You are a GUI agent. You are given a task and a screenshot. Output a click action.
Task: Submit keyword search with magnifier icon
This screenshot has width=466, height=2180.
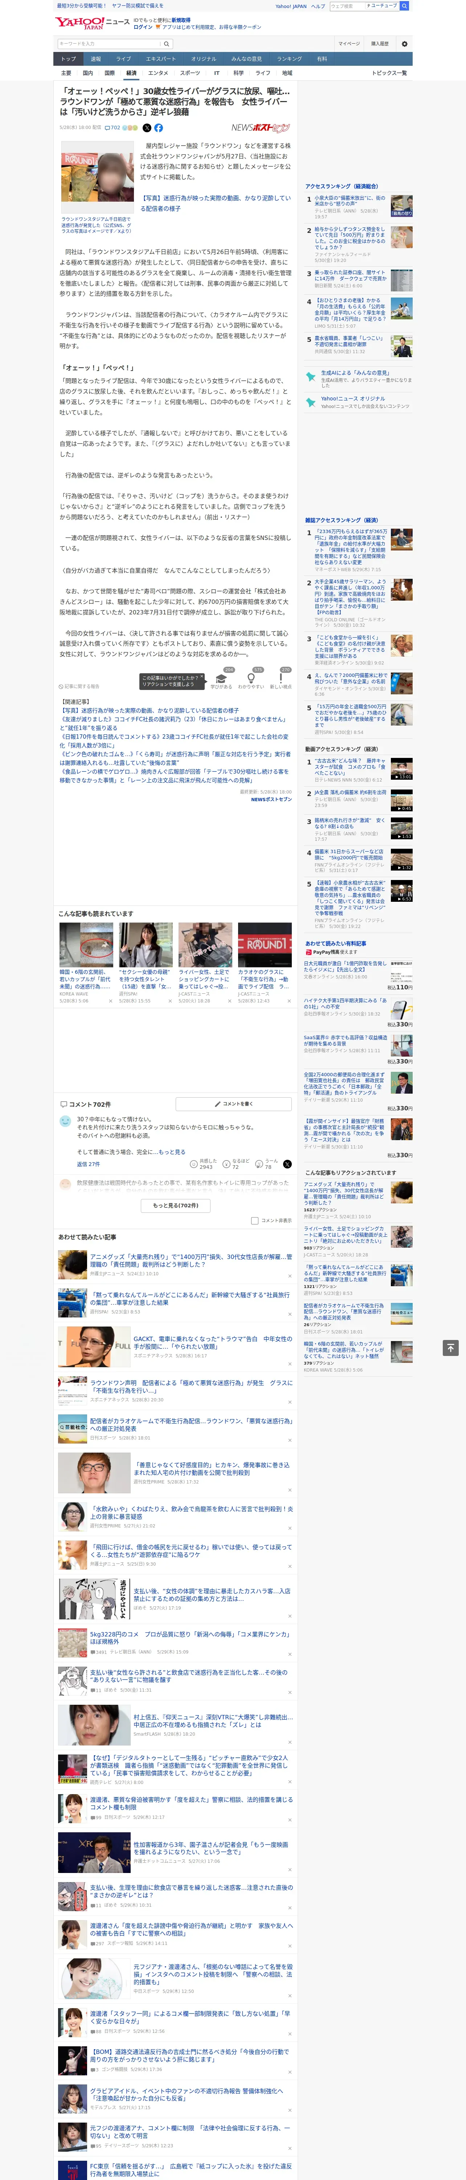167,43
